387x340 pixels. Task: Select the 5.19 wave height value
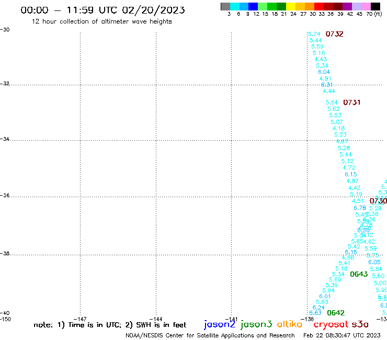click(x=356, y=194)
